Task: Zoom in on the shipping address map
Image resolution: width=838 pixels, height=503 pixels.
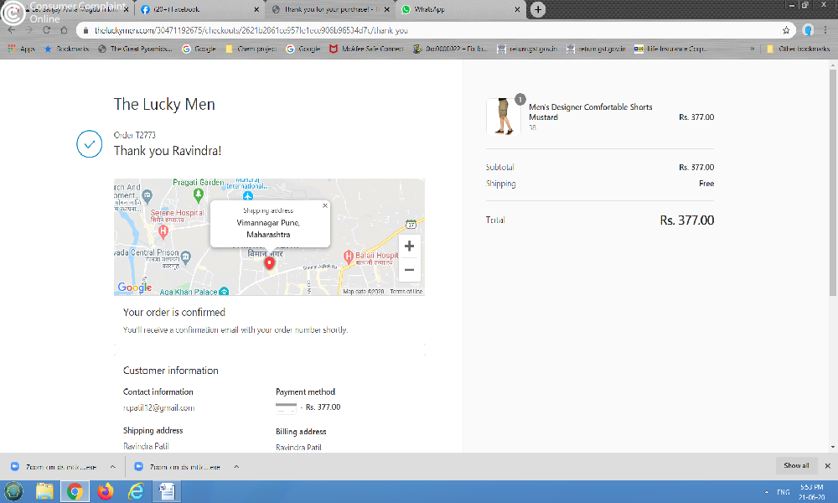Action: [410, 246]
